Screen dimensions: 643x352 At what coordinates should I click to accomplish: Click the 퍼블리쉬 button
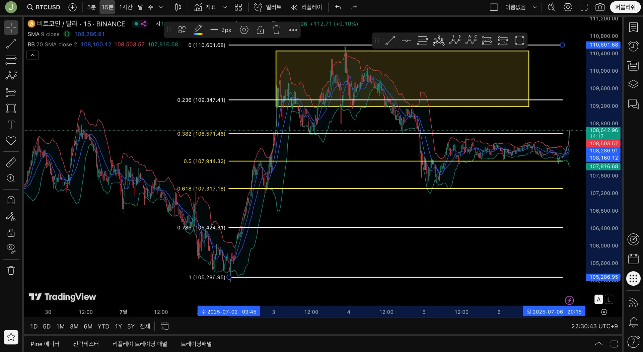(625, 7)
